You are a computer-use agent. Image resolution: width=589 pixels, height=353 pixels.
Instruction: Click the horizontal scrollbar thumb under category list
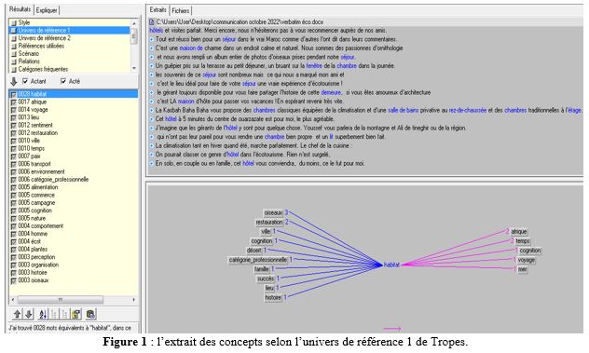click(60, 300)
